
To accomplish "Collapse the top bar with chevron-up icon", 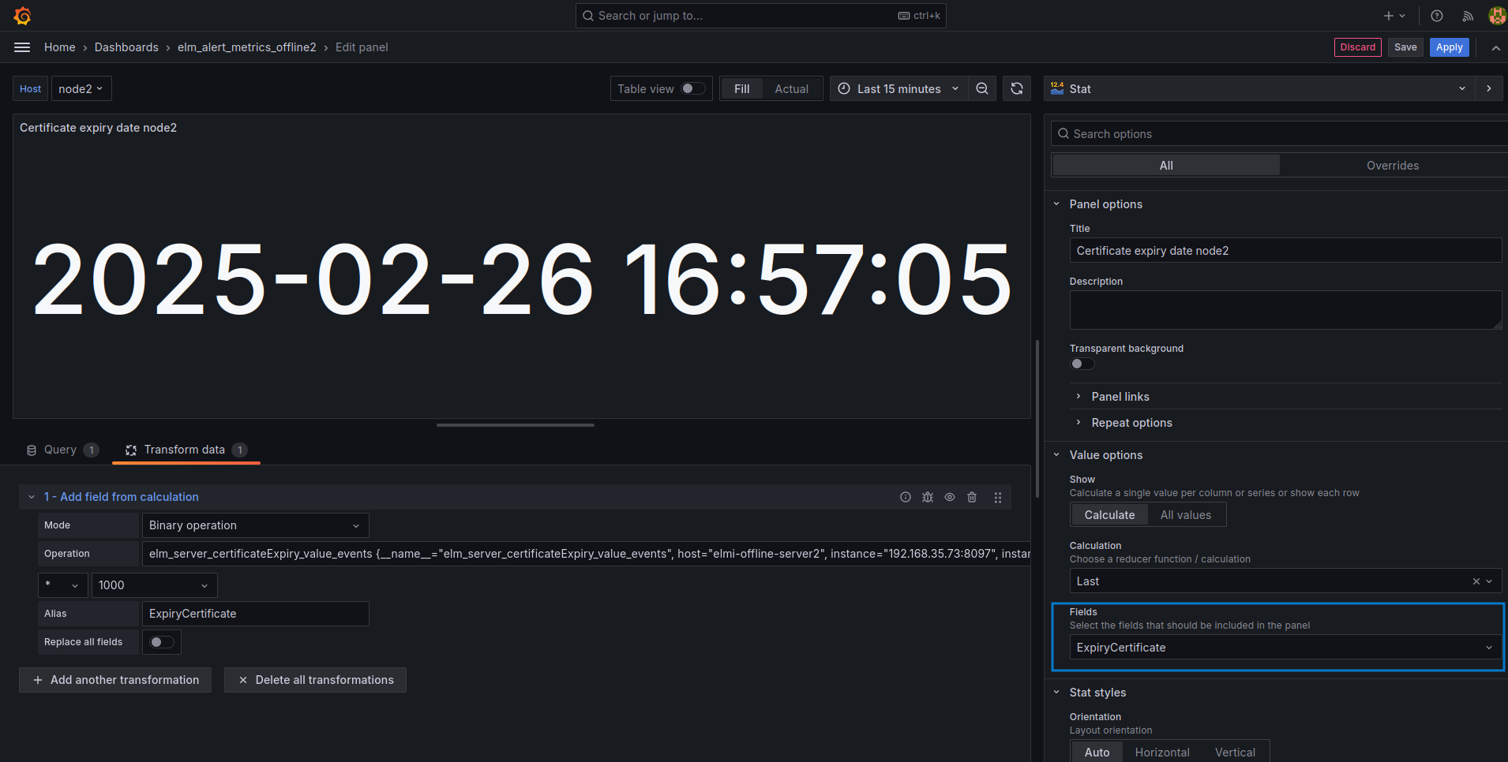I will [1496, 48].
